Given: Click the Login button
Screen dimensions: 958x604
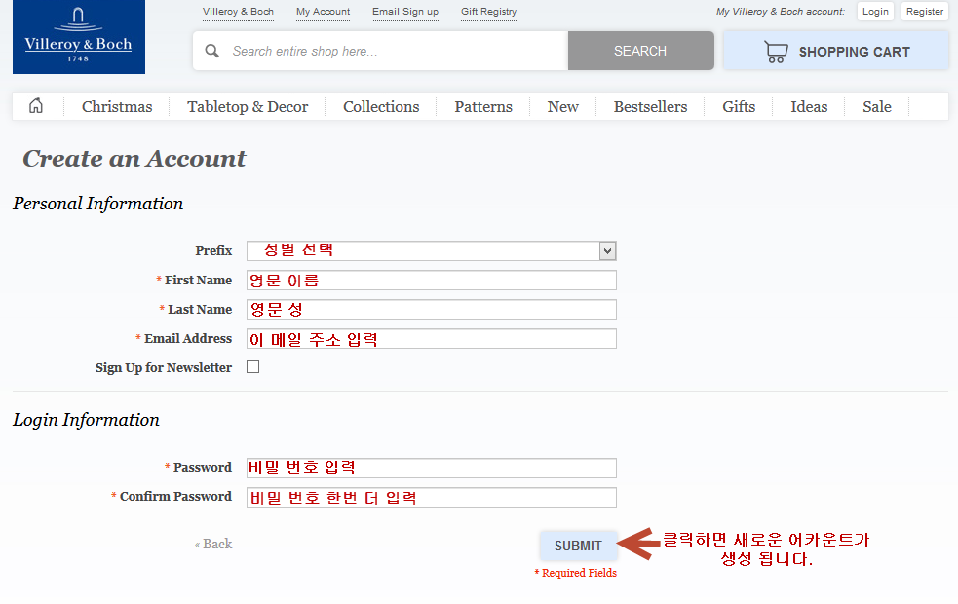Looking at the screenshot, I should pos(875,11).
